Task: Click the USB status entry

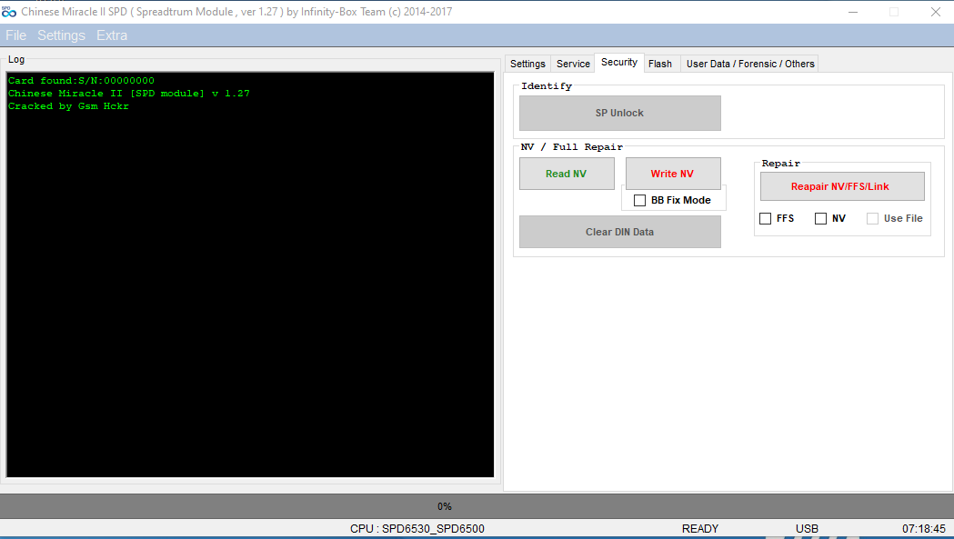Action: tap(807, 529)
